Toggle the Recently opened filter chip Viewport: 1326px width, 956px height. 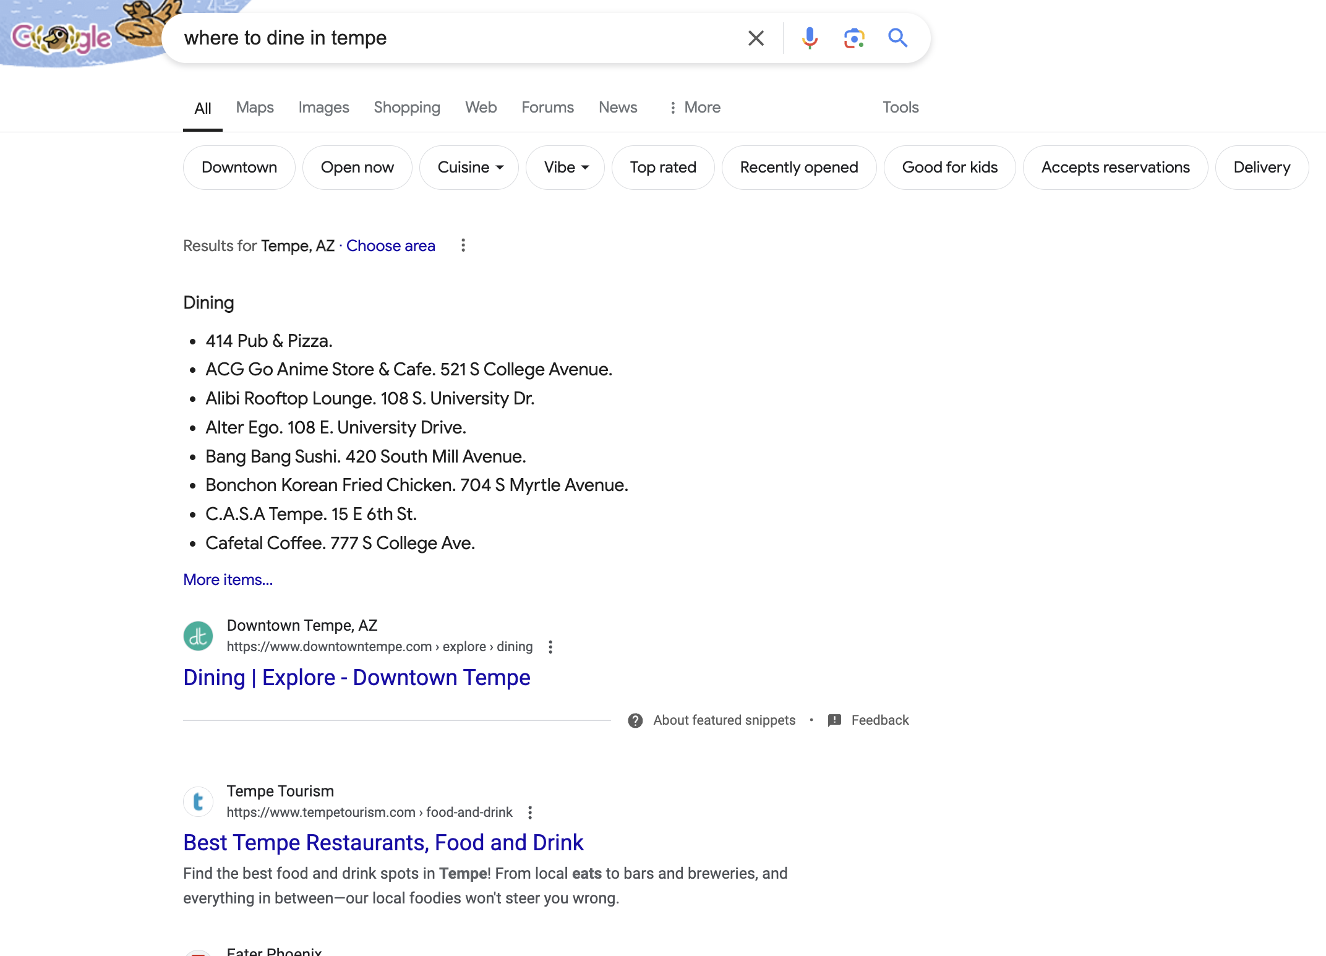click(799, 168)
